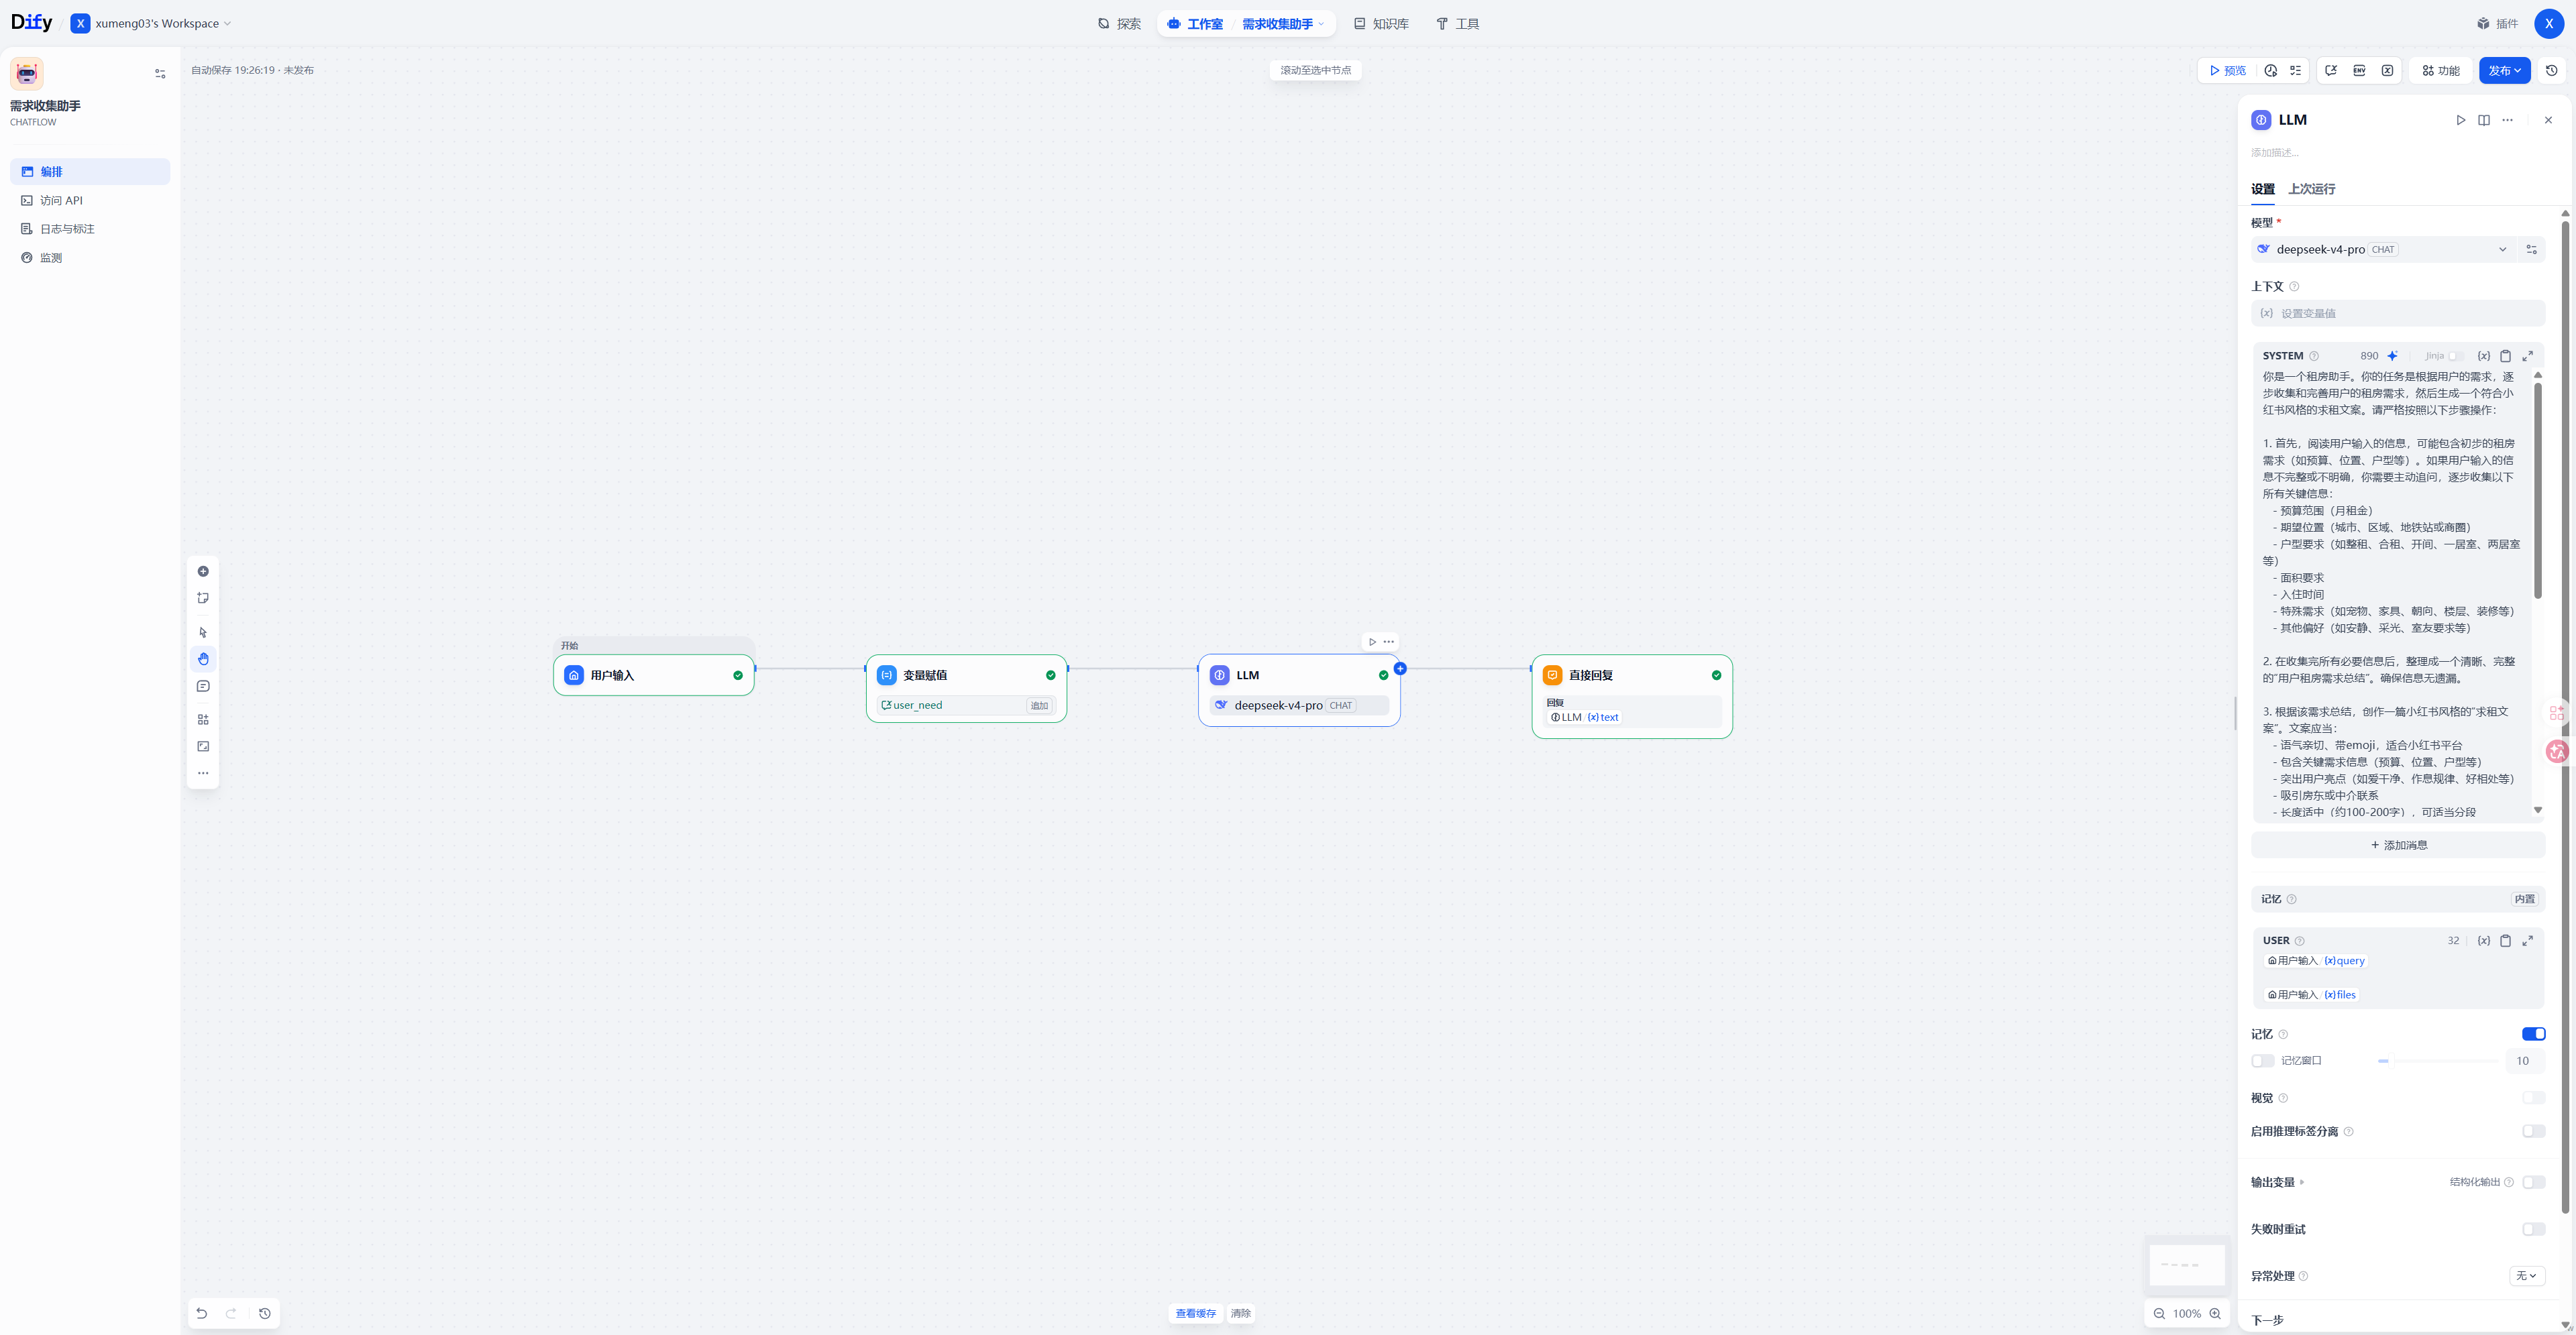Open version history icon right of 发布
Viewport: 2576px width, 1335px height.
pos(2551,70)
